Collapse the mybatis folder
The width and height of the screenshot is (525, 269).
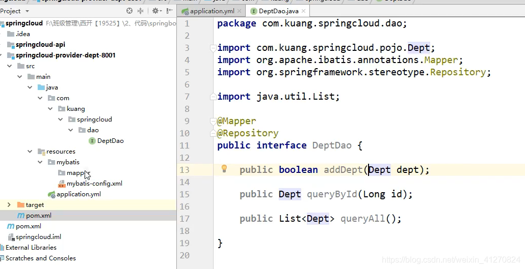click(40, 162)
